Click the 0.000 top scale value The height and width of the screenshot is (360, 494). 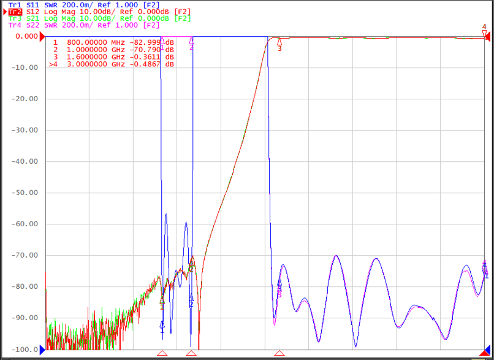pos(27,36)
